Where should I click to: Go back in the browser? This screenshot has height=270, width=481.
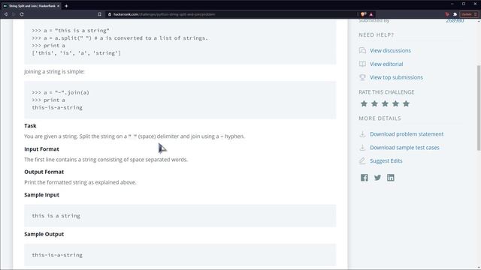click(5, 14)
